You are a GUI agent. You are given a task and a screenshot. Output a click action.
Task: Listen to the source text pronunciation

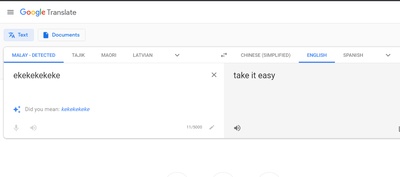point(34,128)
